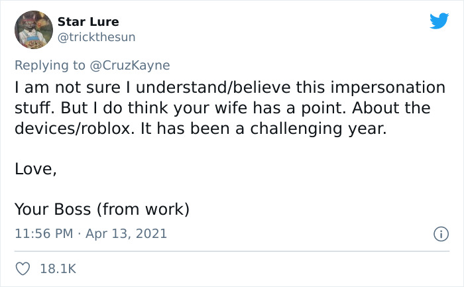Click the word "stuff." starting line two
This screenshot has width=464, height=287.
(32, 108)
